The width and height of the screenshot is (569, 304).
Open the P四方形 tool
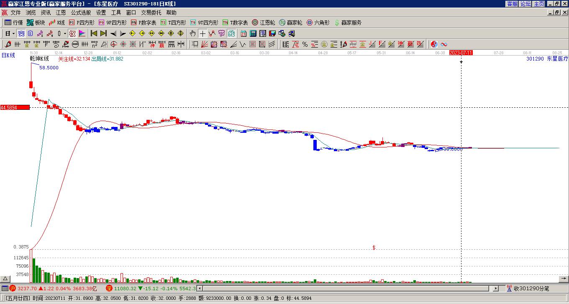(x=82, y=23)
